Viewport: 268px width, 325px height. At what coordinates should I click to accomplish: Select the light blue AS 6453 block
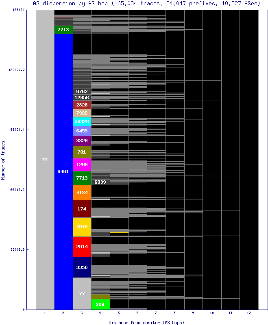[x=82, y=131]
